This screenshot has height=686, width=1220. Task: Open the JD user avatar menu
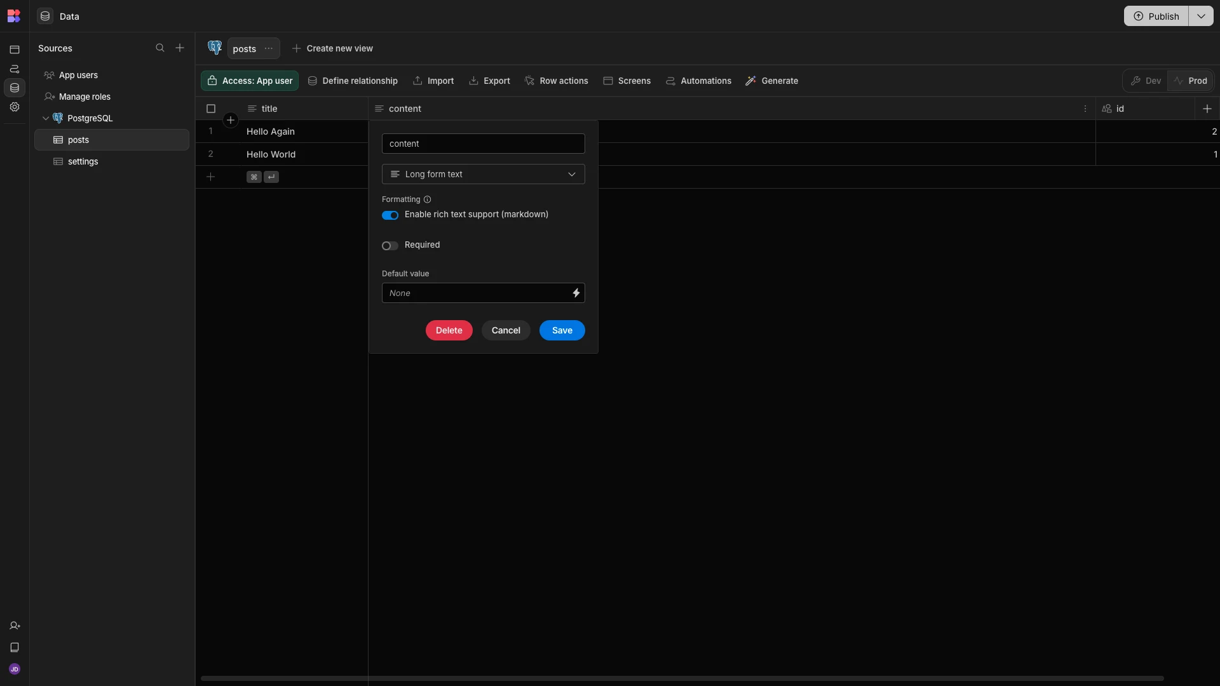click(x=15, y=669)
